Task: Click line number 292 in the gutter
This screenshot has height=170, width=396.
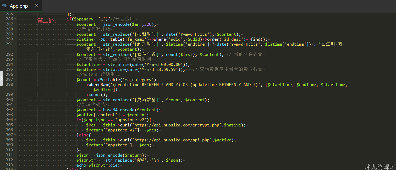Action: 9,54
